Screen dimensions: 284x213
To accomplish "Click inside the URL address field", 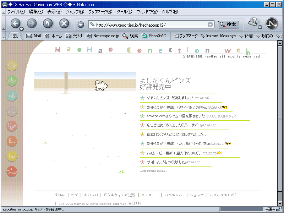I will (151, 24).
